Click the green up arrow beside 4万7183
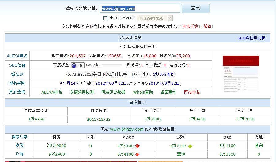Image resolution: width=276 pixels, height=162 pixels. [190, 146]
